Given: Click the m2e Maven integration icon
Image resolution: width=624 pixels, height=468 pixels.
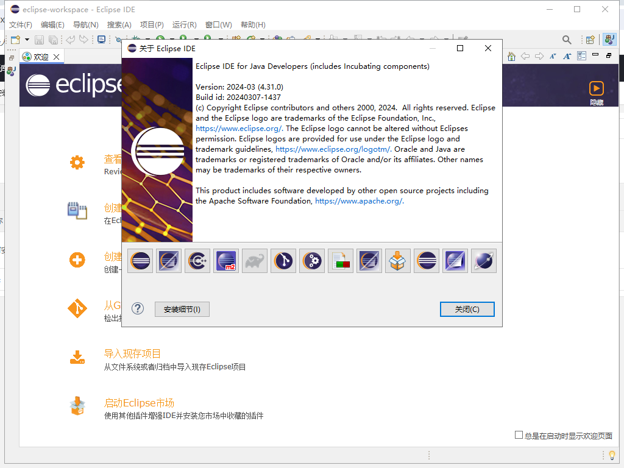Looking at the screenshot, I should coord(226,260).
